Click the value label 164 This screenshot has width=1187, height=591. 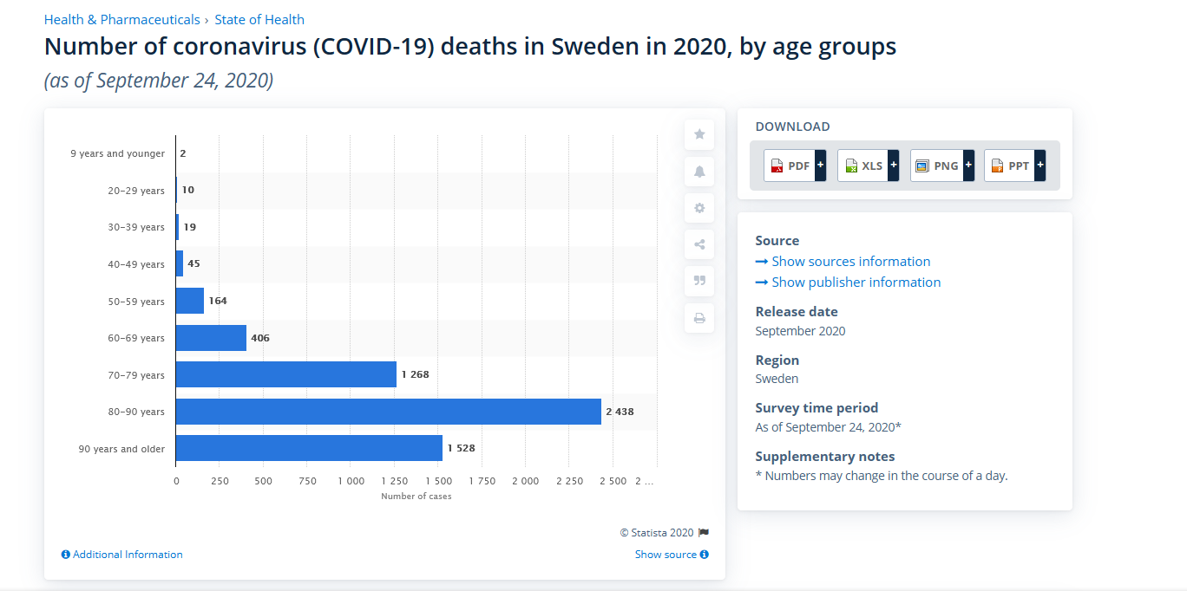click(218, 301)
